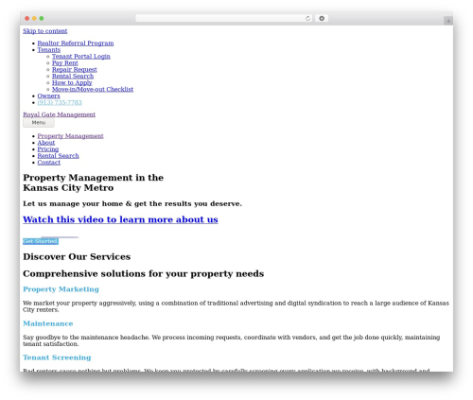This screenshot has width=473, height=400.
Task: Open a new tab with plus icon
Action: click(x=448, y=21)
